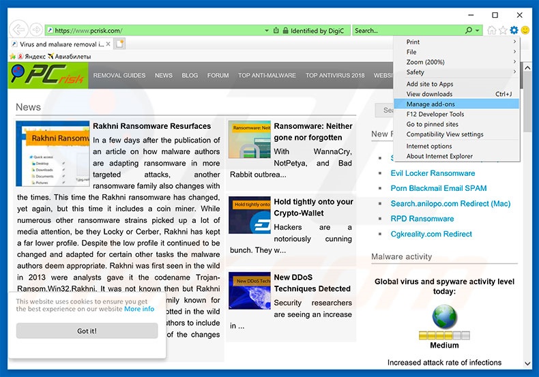The image size is (539, 377).
Task: Close the Virus and malware removal tab
Action: coord(108,44)
